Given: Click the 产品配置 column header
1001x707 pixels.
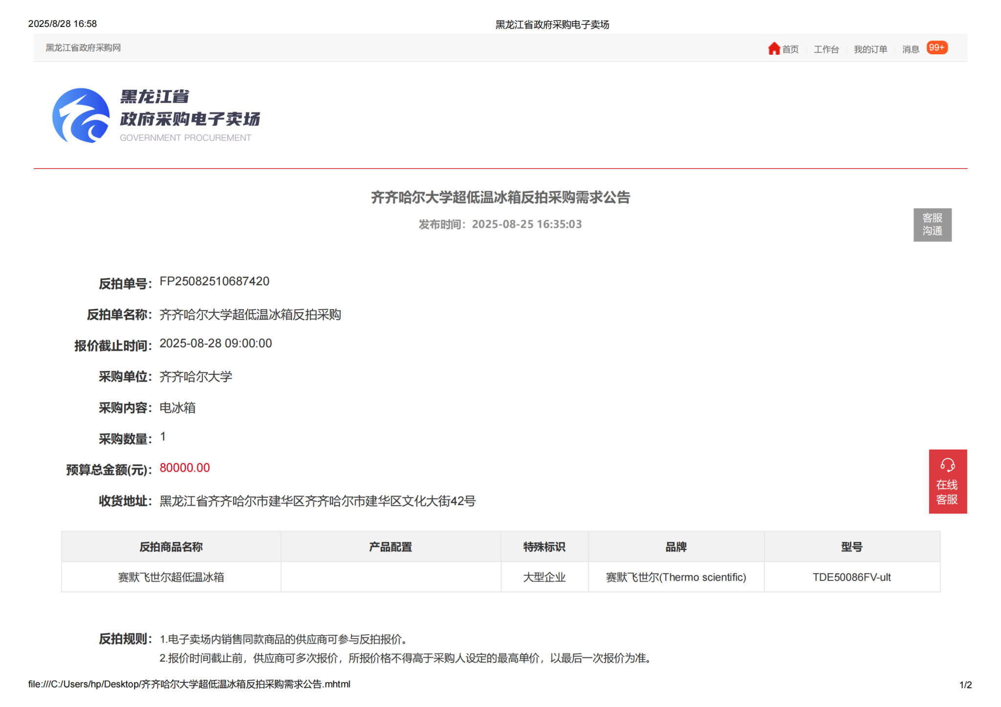Looking at the screenshot, I should click(x=390, y=547).
